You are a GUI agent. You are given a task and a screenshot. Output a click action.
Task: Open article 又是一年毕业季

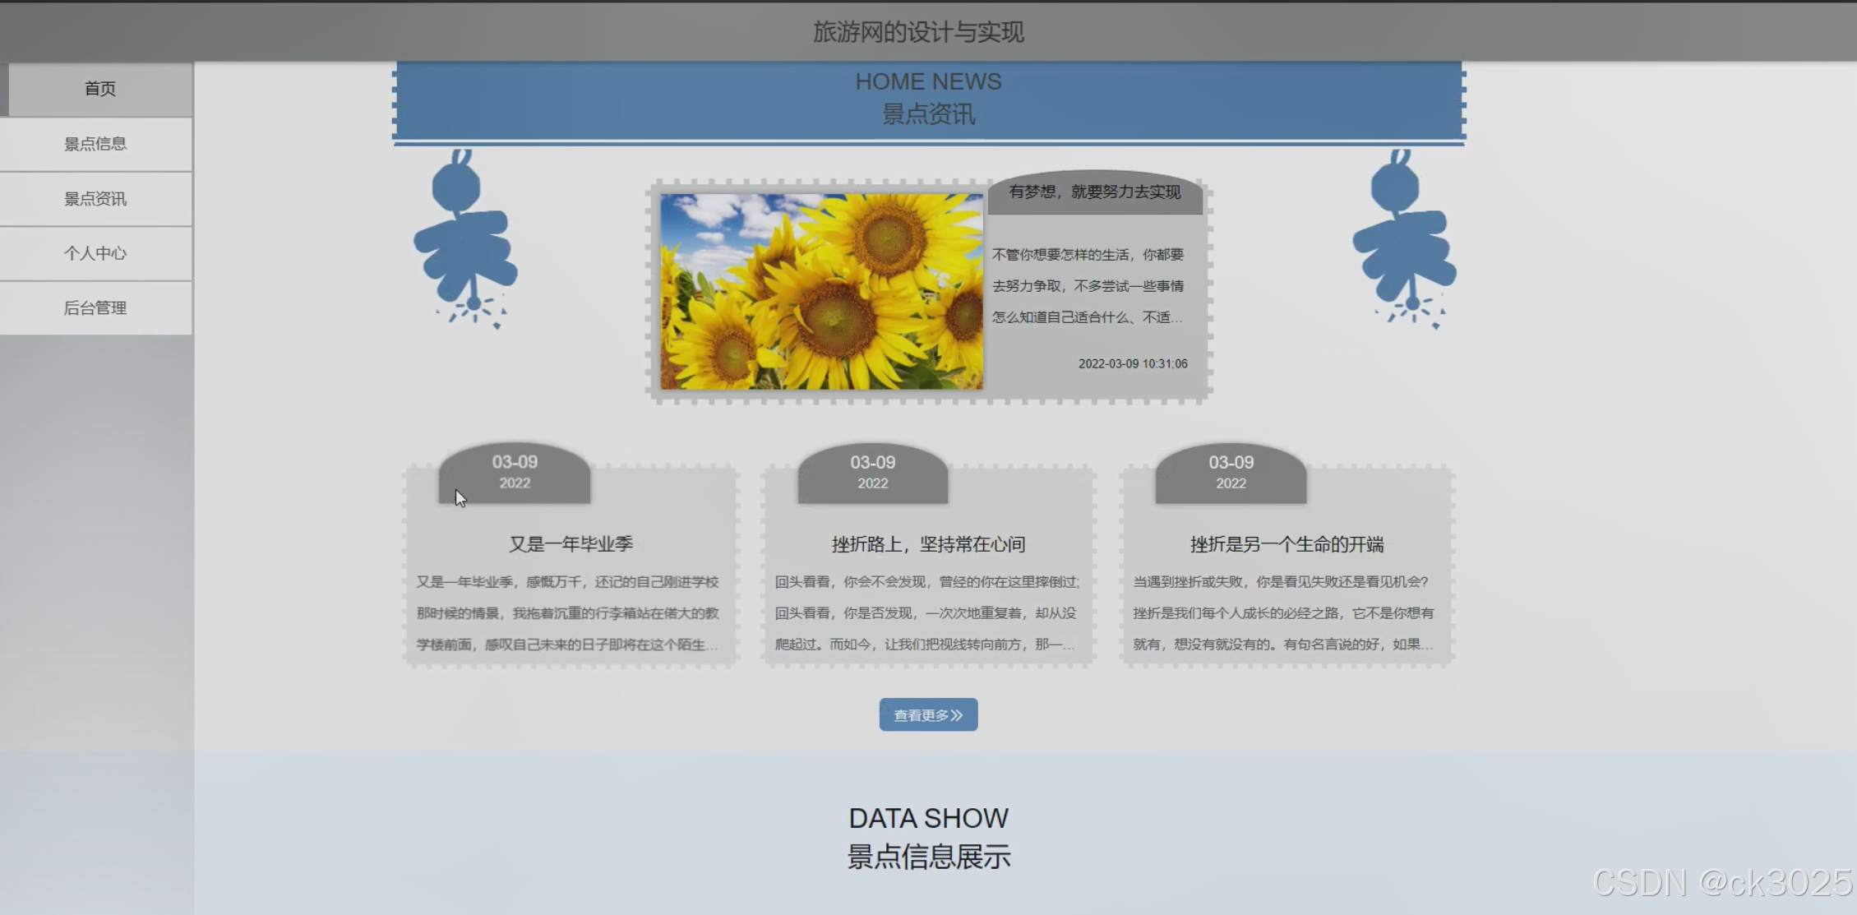click(x=570, y=544)
